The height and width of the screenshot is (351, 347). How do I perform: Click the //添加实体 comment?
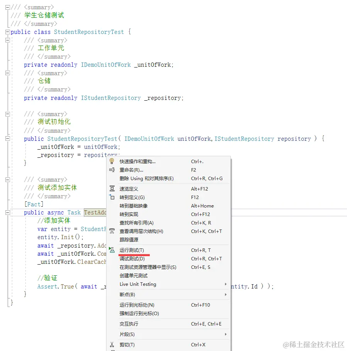[x=54, y=221]
